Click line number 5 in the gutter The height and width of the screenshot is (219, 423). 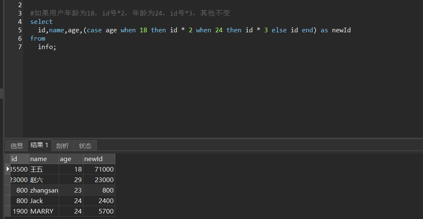20,30
